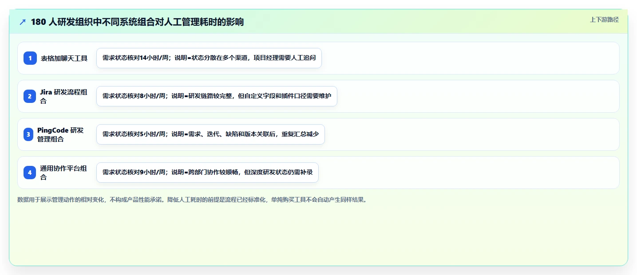Image resolution: width=637 pixels, height=275 pixels.
Task: Click the 需求状态核对5小时/周 description box
Action: pyautogui.click(x=210, y=134)
